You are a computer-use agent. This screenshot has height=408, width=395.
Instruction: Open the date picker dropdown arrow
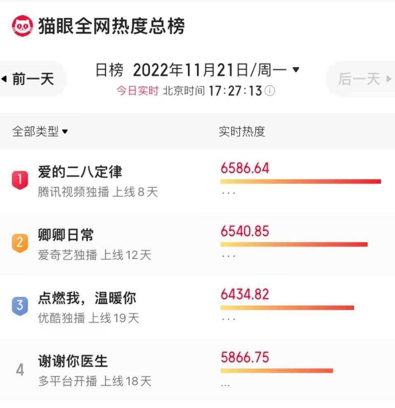(x=296, y=70)
